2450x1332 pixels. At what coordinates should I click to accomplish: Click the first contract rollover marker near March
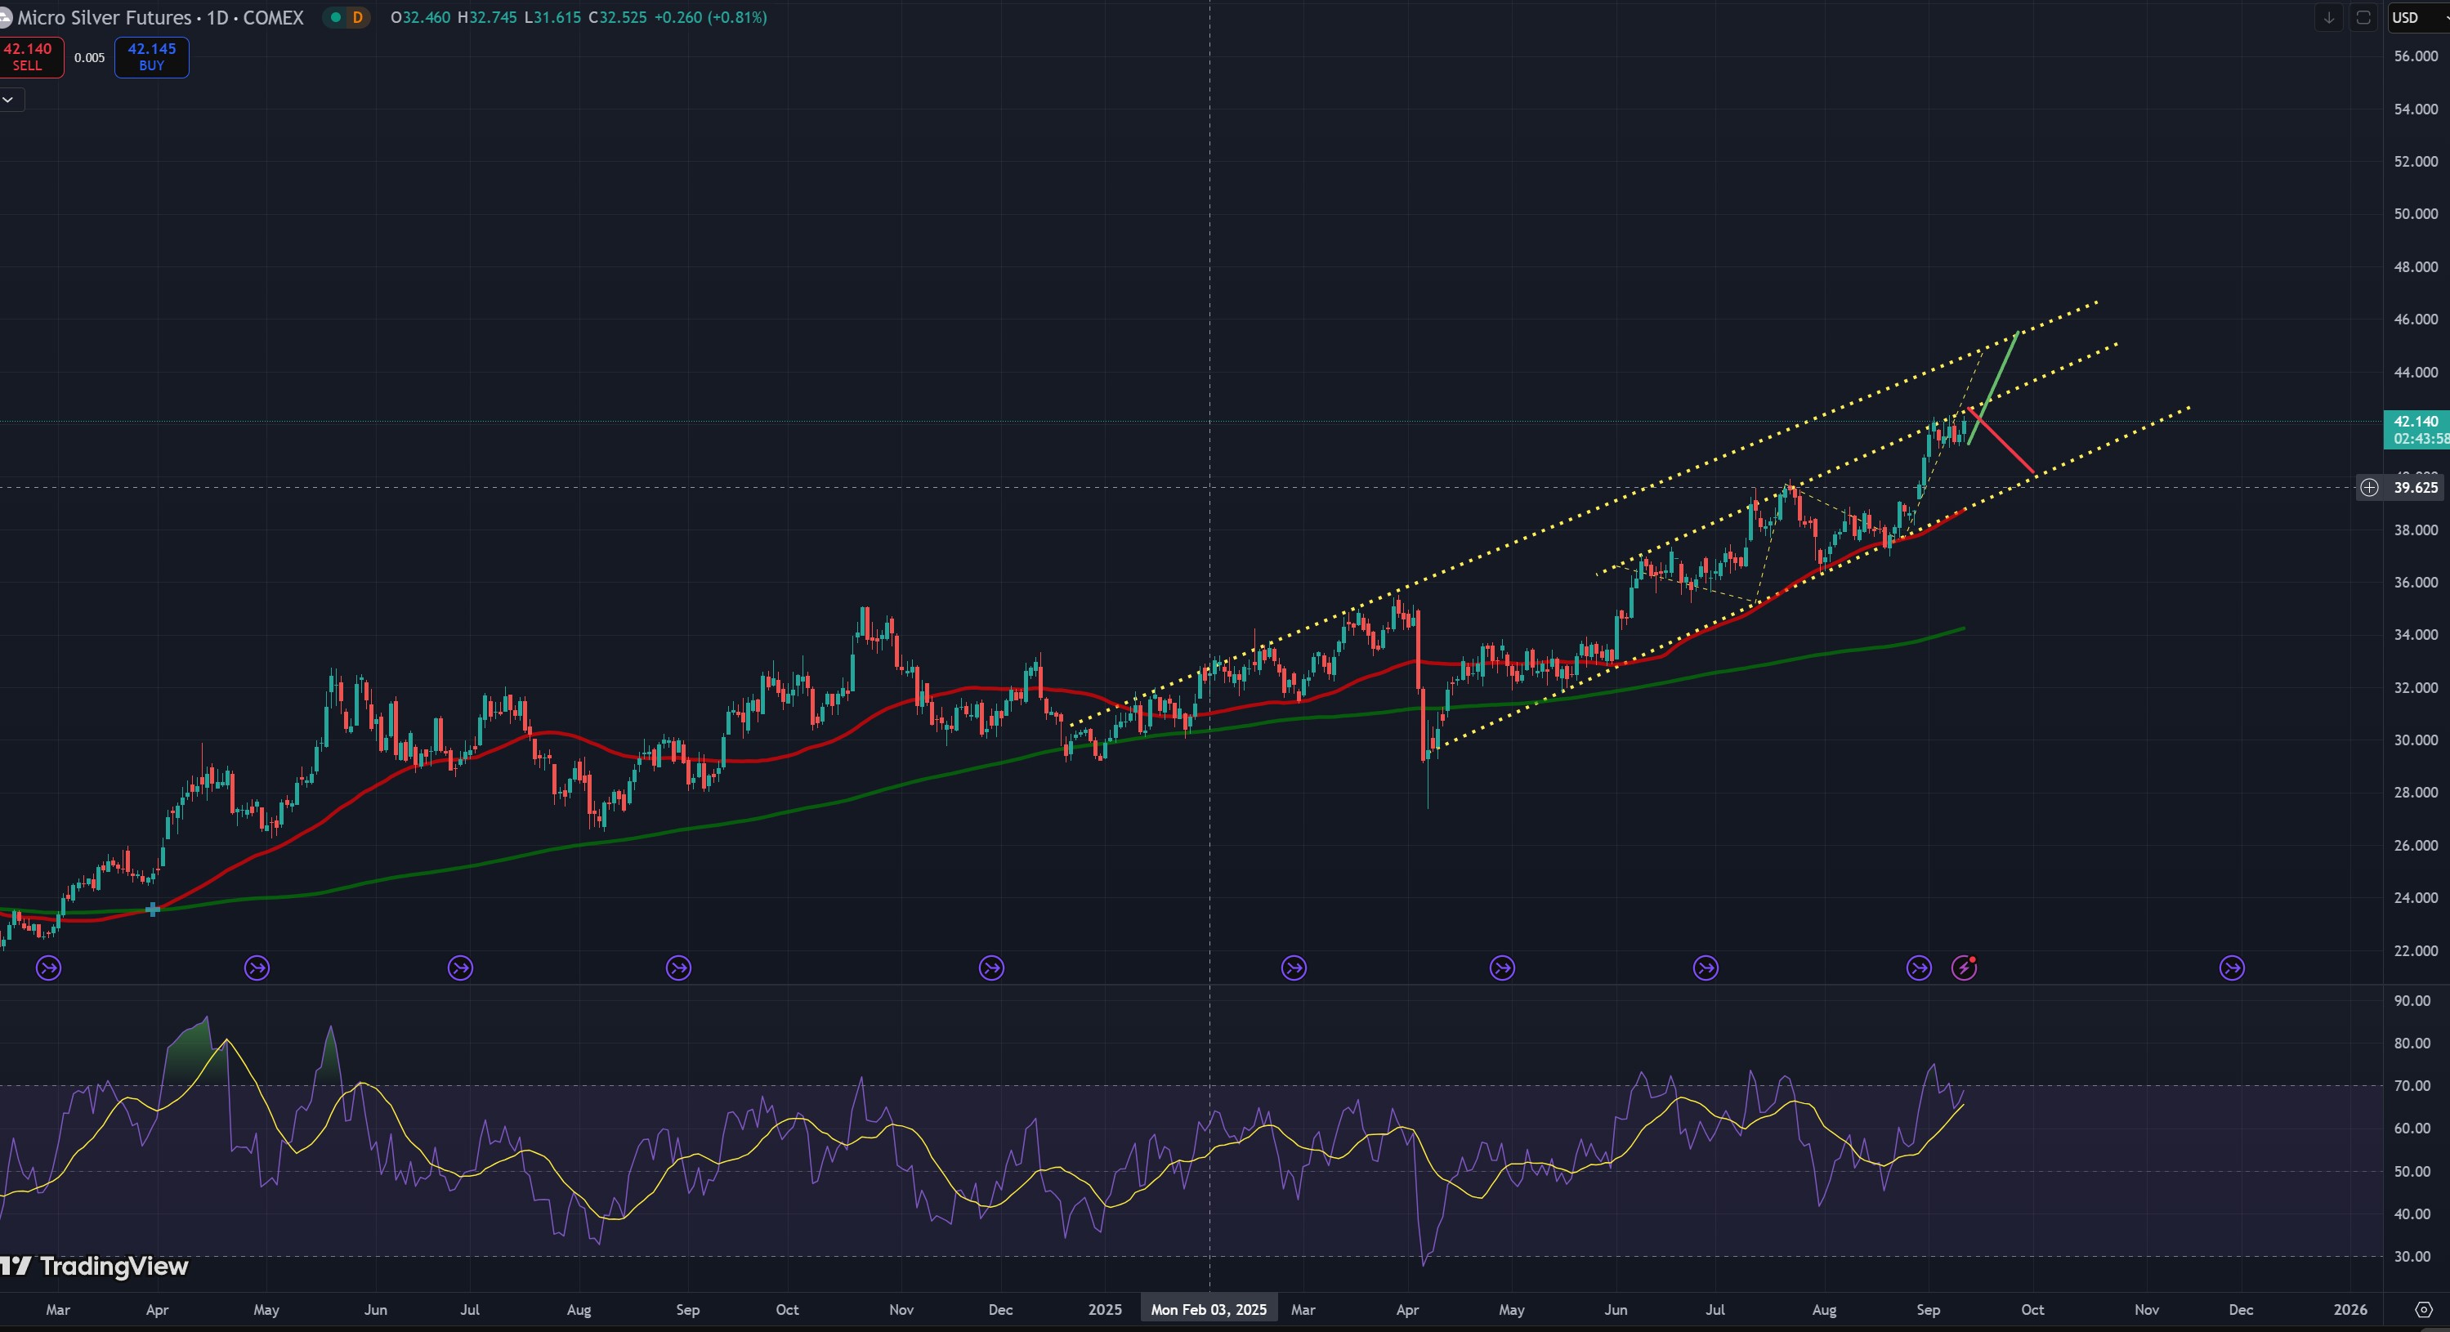pos(48,968)
